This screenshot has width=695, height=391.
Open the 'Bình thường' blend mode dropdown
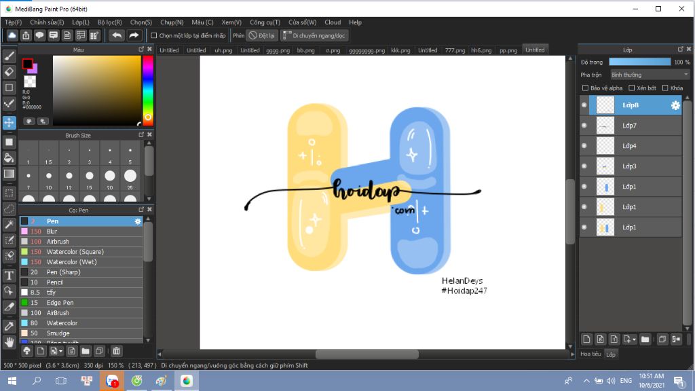650,75
